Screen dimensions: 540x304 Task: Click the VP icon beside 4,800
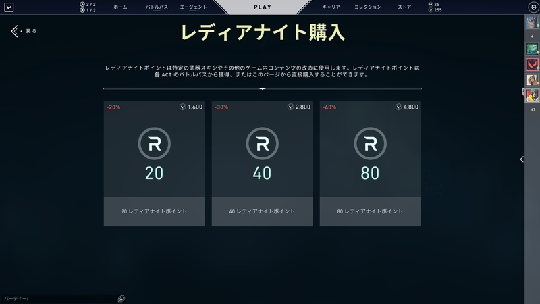pos(398,107)
